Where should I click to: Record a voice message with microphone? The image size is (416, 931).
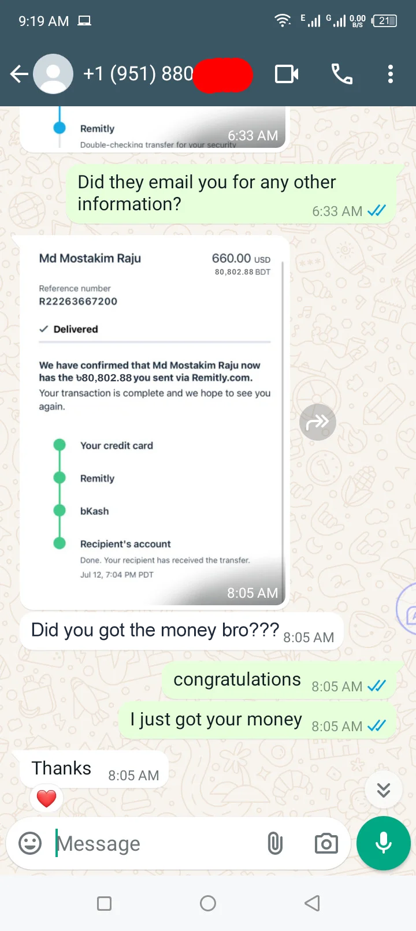[x=384, y=843]
